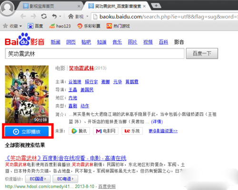The image size is (238, 190).
Task: Select 腾讯 video source
Action: (x=79, y=131)
